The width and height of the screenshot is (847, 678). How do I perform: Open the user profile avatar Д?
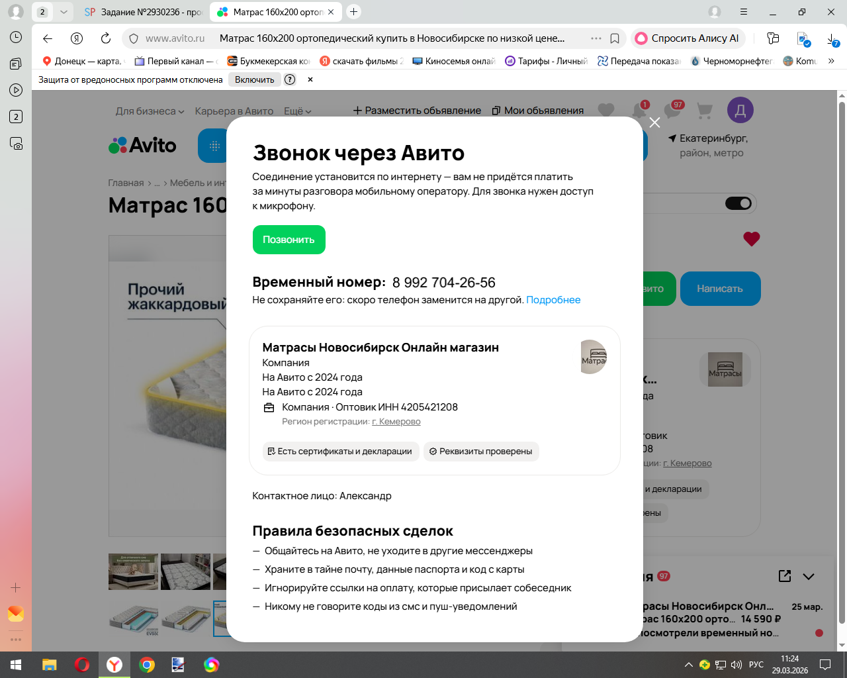click(x=740, y=111)
